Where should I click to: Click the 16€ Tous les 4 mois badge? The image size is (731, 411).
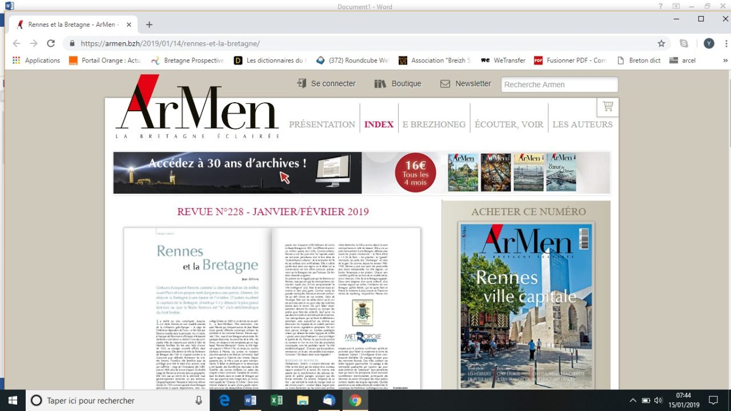click(x=415, y=173)
